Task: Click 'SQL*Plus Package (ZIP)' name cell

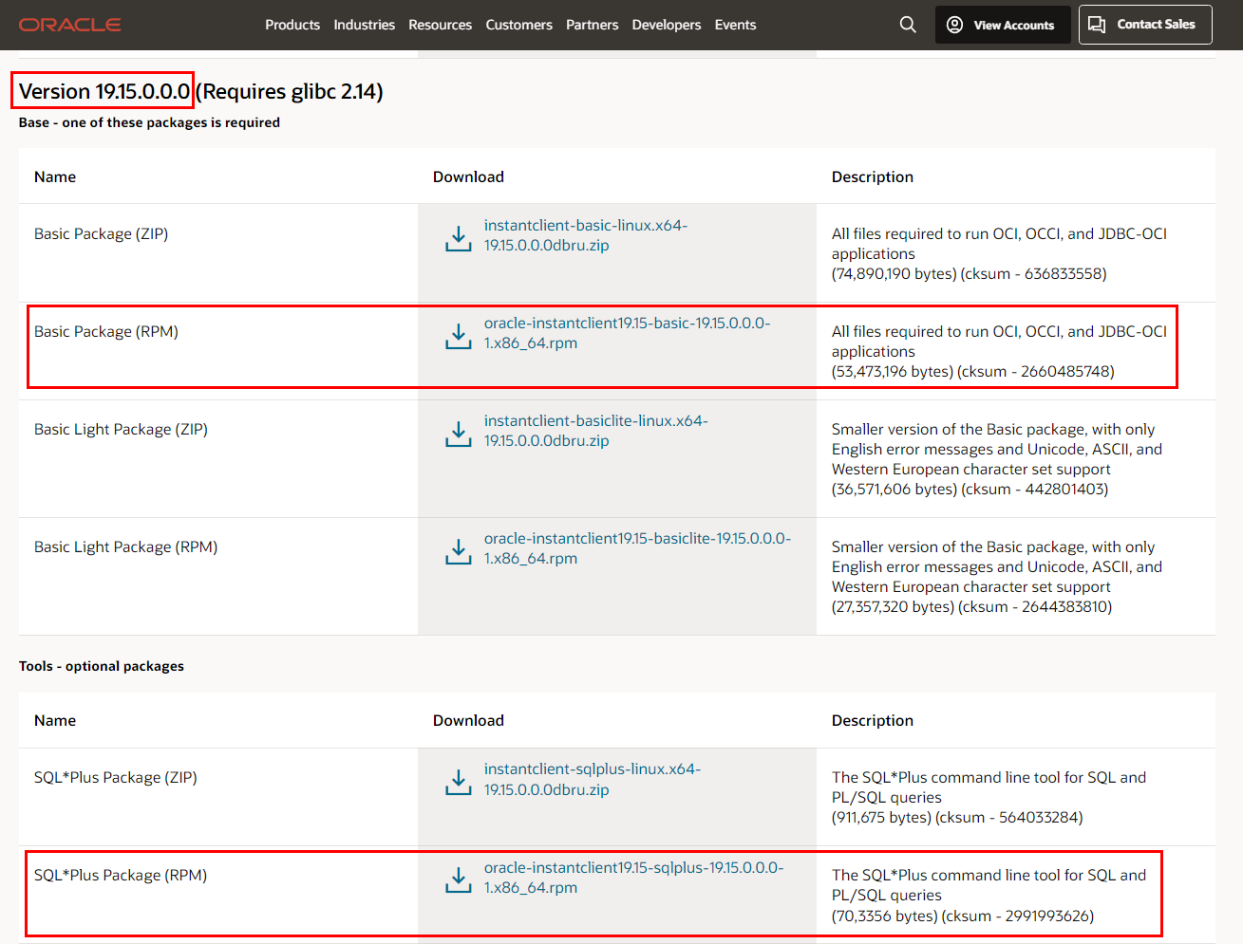Action: 116,777
